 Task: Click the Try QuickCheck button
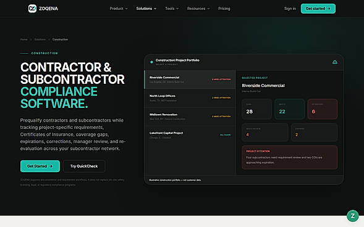(x=84, y=166)
